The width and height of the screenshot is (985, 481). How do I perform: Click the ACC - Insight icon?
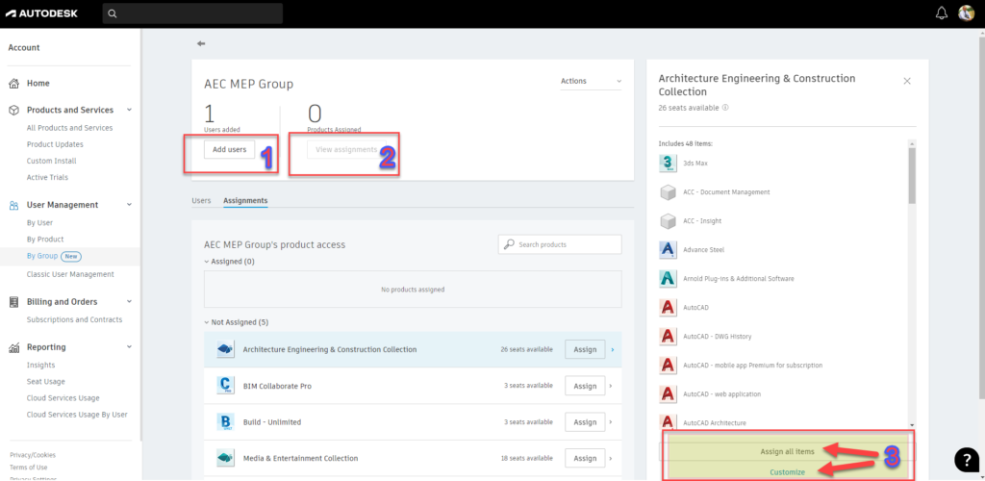pyautogui.click(x=668, y=220)
